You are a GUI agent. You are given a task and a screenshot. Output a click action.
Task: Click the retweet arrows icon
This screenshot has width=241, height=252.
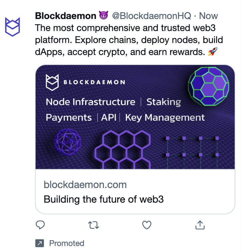[94, 226]
